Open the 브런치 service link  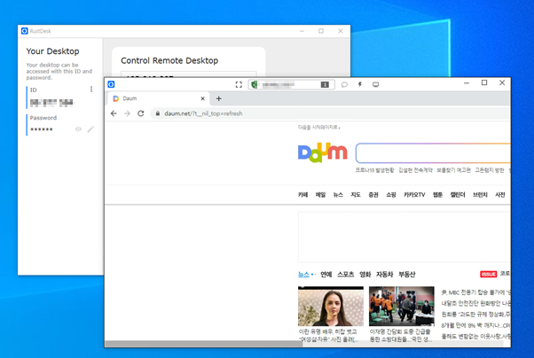coord(480,195)
